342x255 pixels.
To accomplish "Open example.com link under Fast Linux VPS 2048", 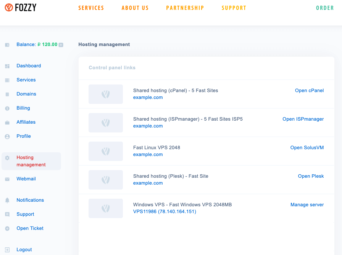I will 148,155.
